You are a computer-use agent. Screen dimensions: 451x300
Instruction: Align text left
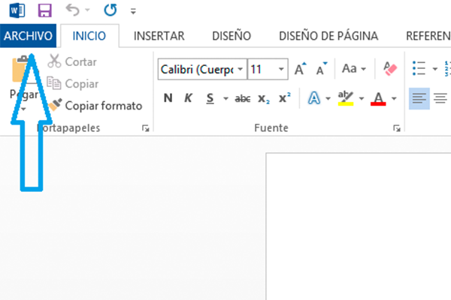coord(419,98)
